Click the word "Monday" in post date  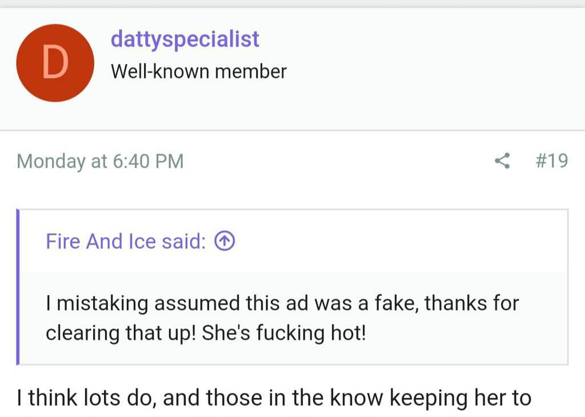coord(50,161)
